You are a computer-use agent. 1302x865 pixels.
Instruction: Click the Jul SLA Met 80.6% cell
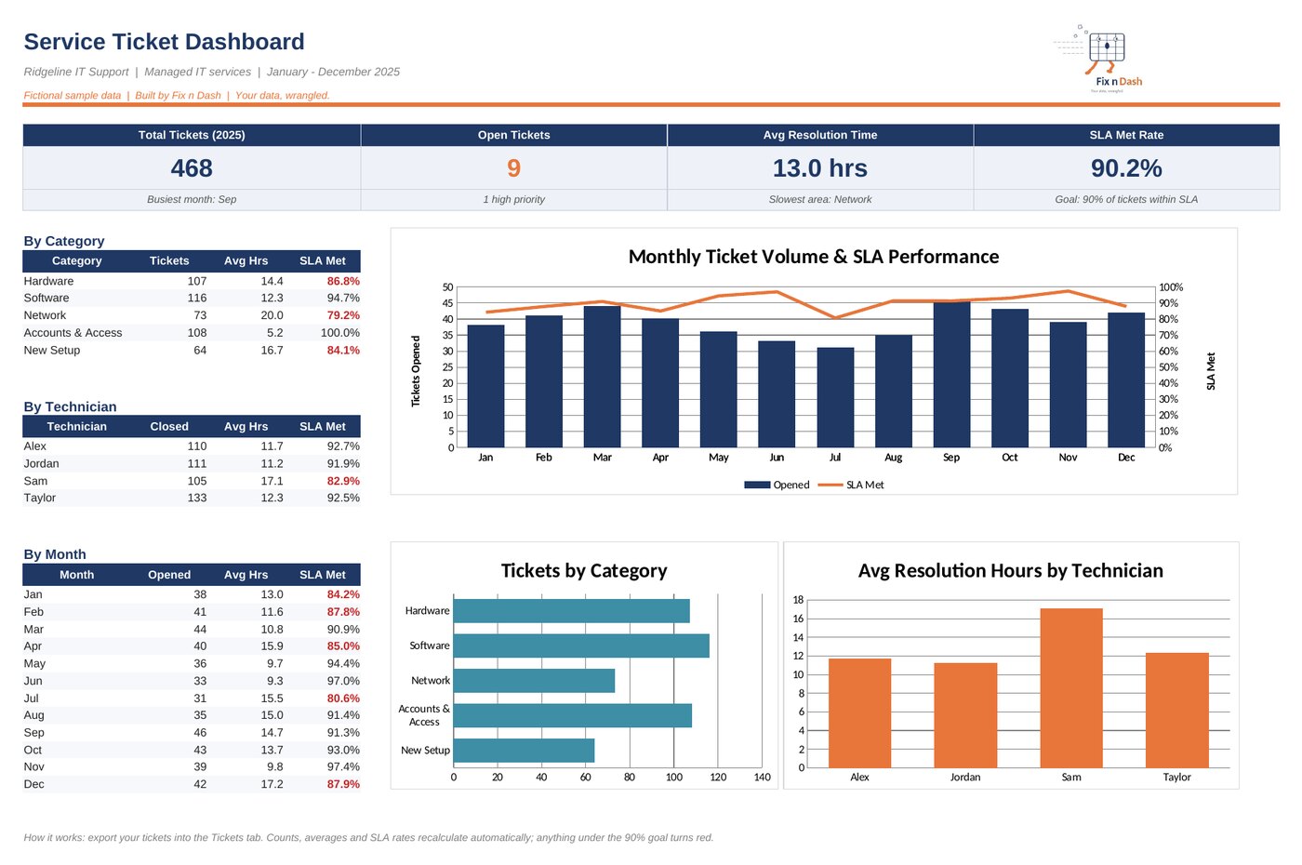point(342,699)
